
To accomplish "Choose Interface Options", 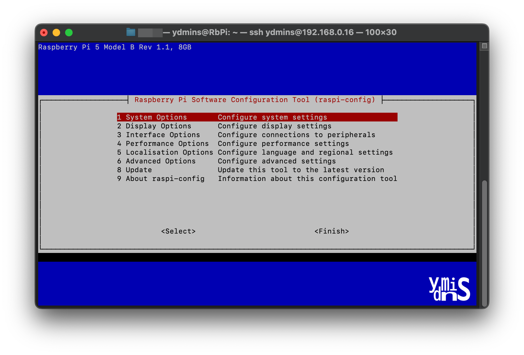I will (x=162, y=135).
